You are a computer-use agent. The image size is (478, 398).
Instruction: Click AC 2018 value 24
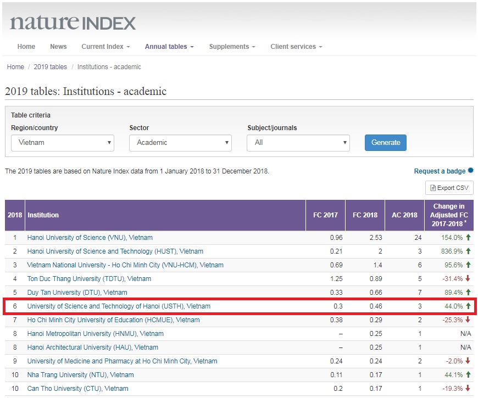(x=418, y=238)
